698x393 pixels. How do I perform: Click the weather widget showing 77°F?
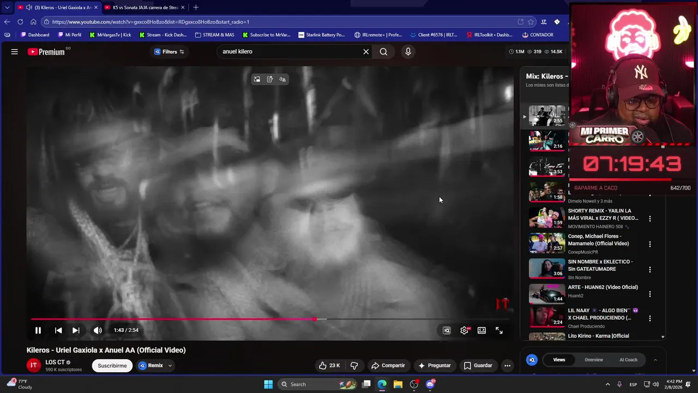tap(19, 384)
